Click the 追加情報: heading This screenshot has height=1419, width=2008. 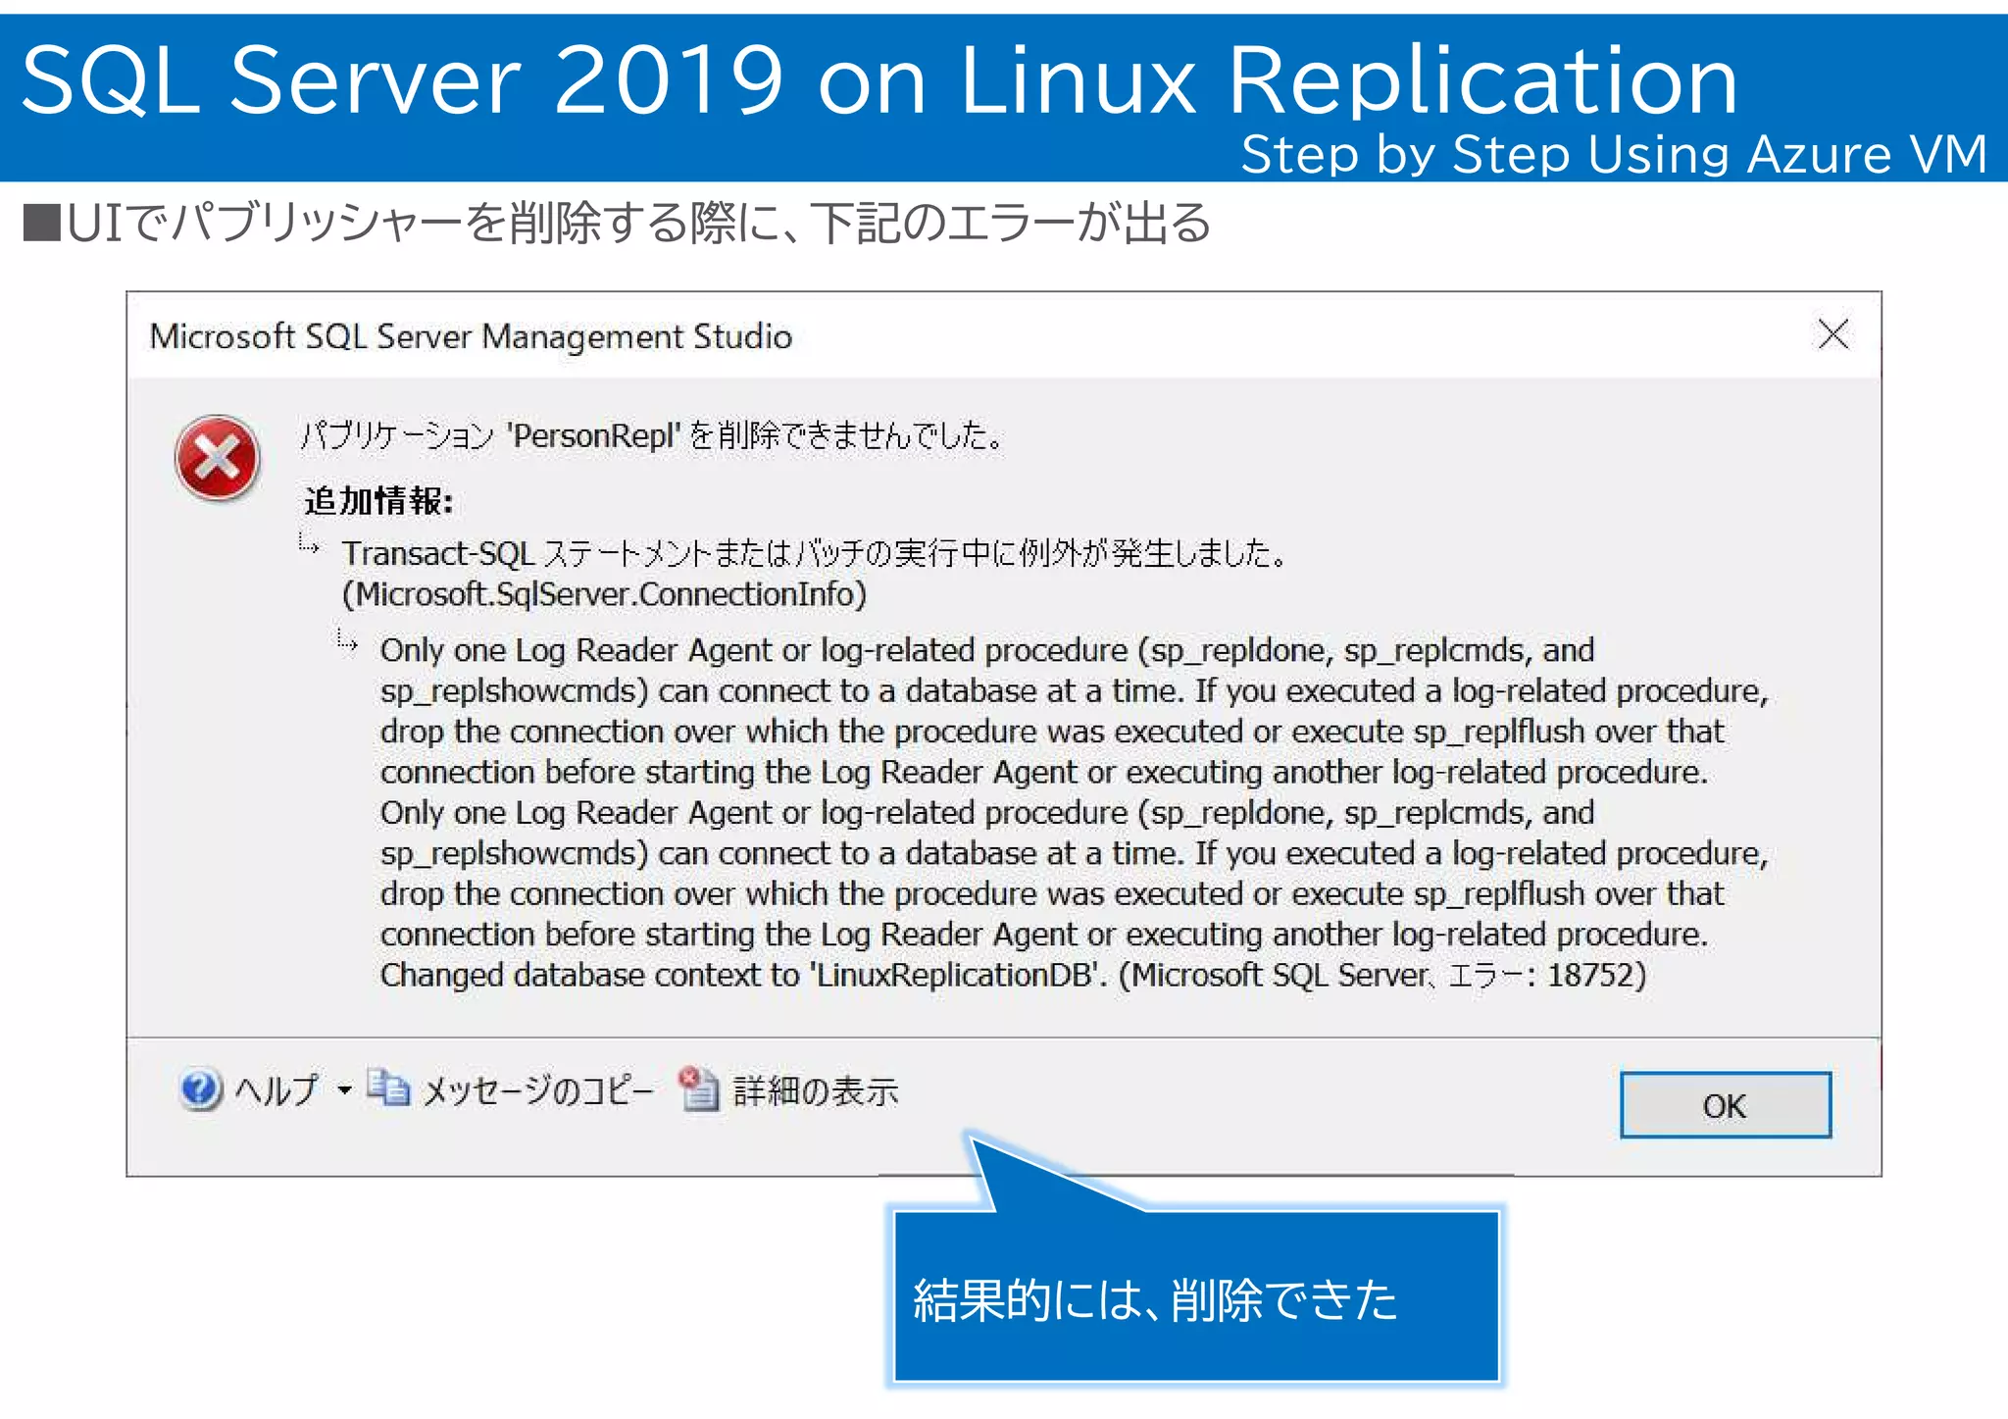point(378,500)
